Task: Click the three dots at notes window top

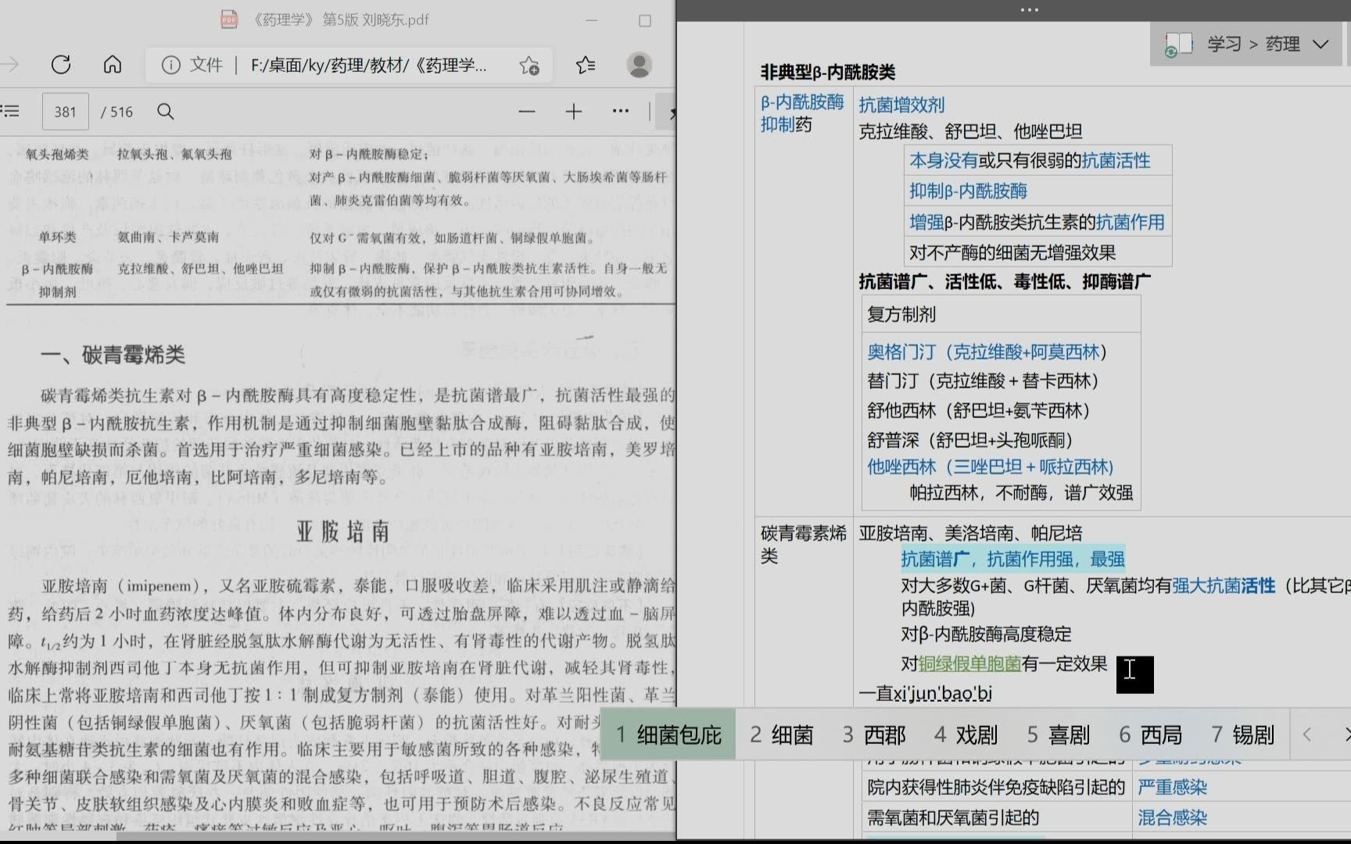Action: click(x=1030, y=10)
